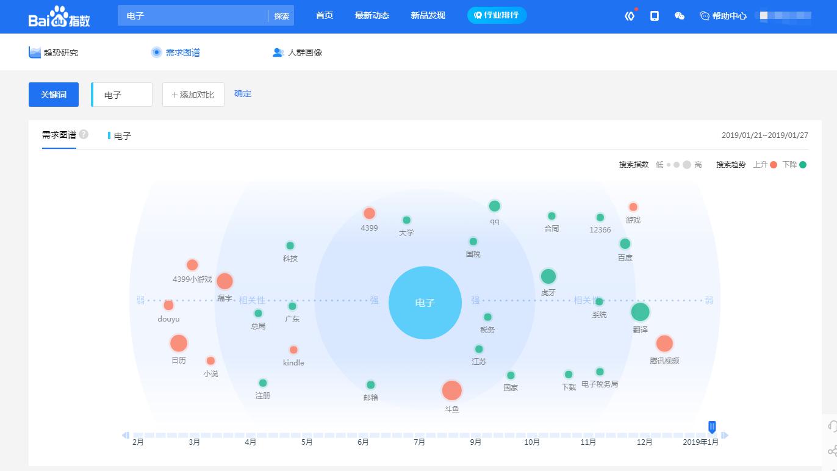Open 新品发现 menu item
837x471 pixels.
point(428,15)
